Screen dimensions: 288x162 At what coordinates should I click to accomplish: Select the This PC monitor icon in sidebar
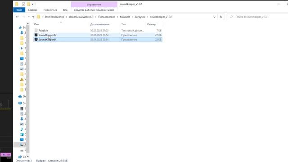20,103
